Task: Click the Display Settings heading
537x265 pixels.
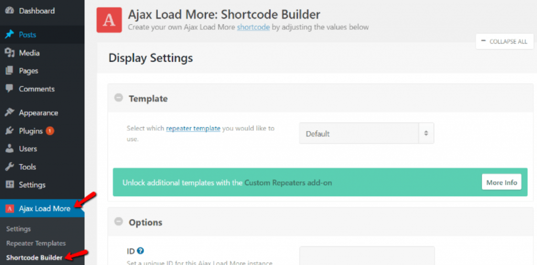Action: pyautogui.click(x=151, y=58)
